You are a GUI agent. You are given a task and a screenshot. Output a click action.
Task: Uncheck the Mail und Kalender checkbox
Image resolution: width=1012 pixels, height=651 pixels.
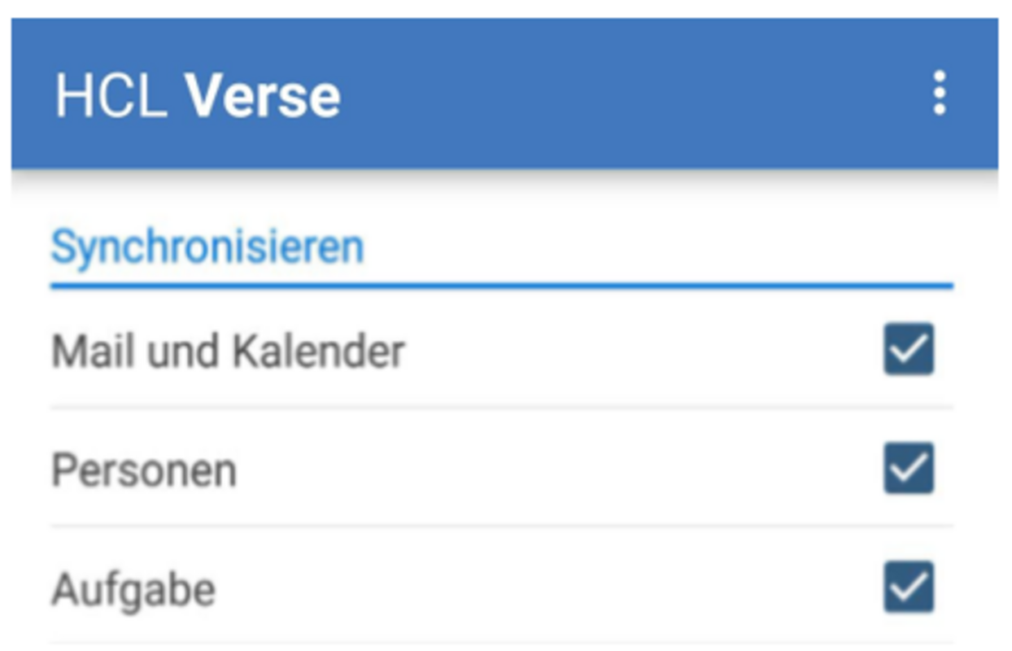pos(908,350)
